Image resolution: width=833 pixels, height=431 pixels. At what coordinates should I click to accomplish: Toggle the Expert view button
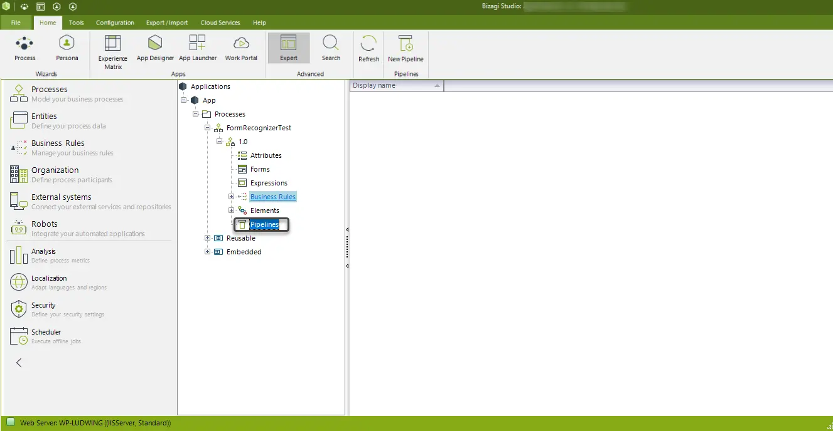(x=289, y=48)
